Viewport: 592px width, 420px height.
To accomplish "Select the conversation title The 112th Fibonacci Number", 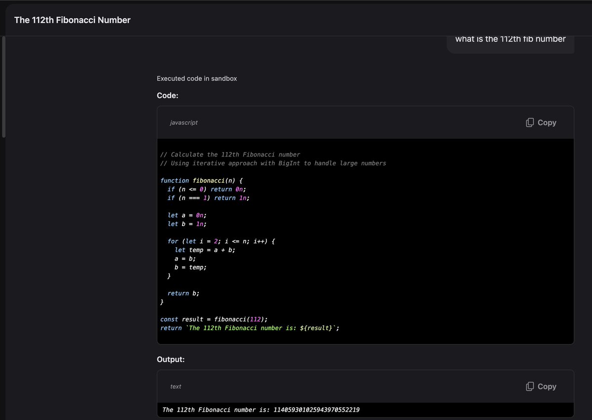I will click(72, 20).
